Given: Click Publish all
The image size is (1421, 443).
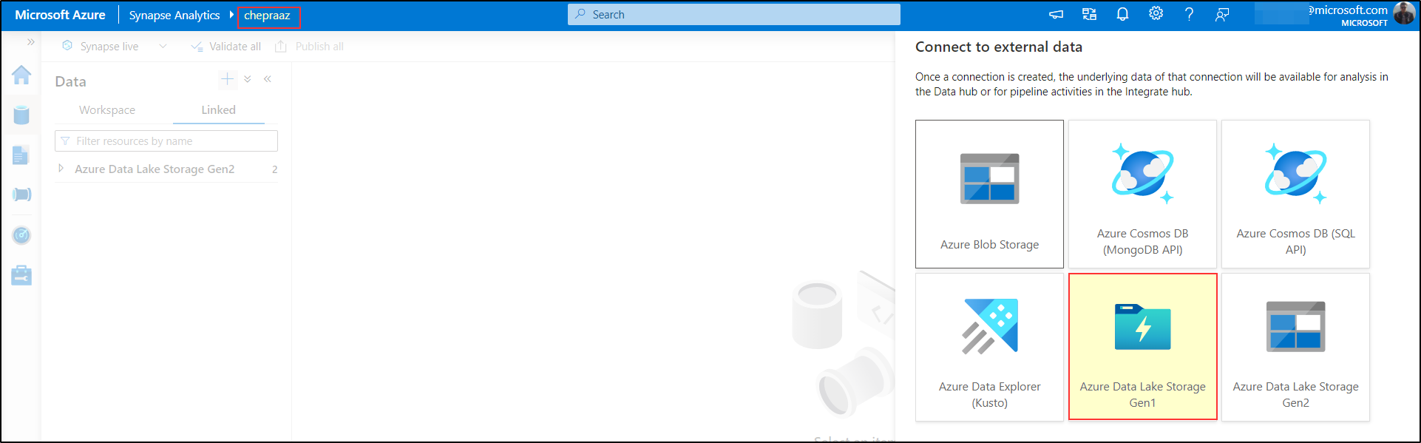Looking at the screenshot, I should [310, 47].
